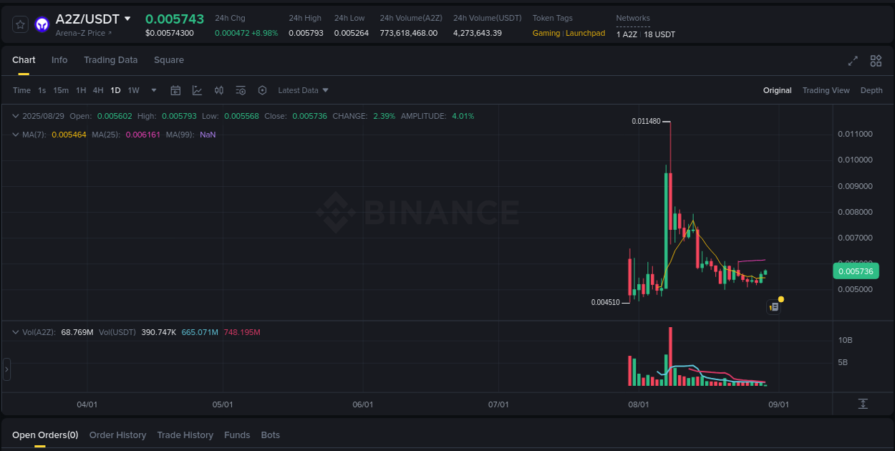
Task: Open the chart display settings icon
Action: pyautogui.click(x=241, y=90)
